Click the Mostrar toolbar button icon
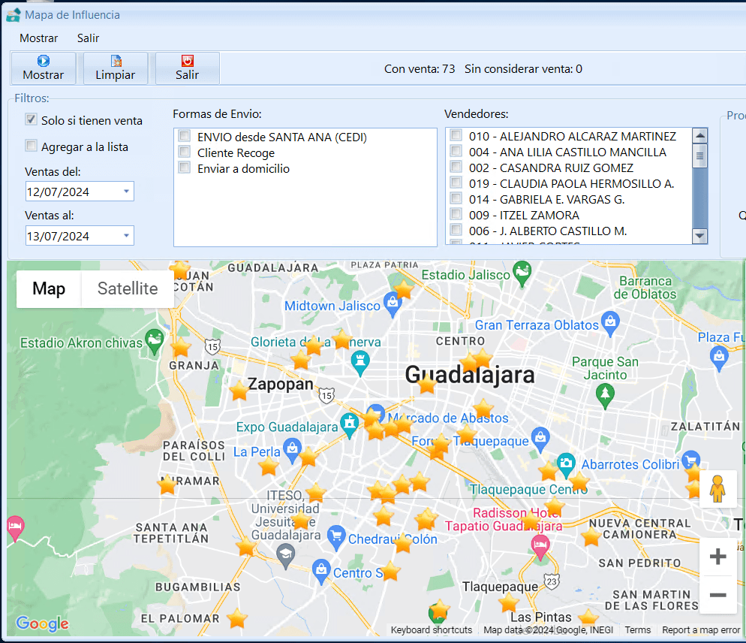Viewport: 746px width, 643px height. click(x=44, y=62)
